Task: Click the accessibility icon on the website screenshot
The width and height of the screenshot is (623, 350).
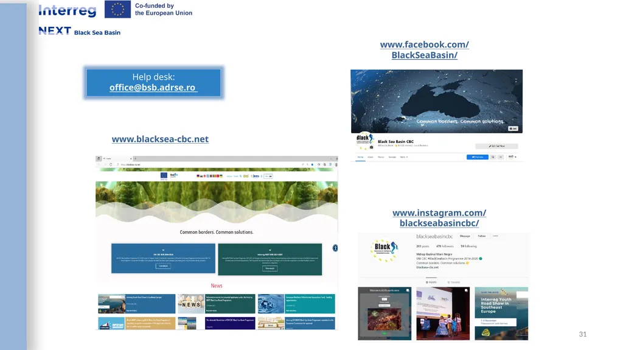Action: pyautogui.click(x=335, y=248)
